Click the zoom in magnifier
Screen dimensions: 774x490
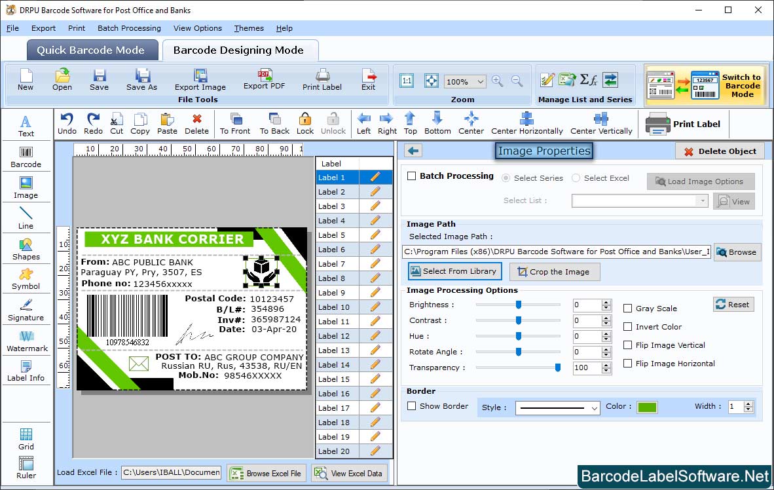[498, 81]
